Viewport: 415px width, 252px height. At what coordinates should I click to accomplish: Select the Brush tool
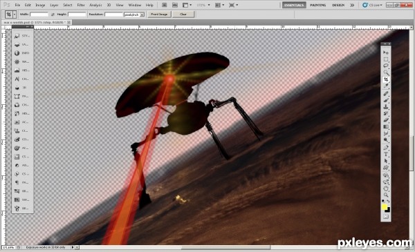point(386,100)
